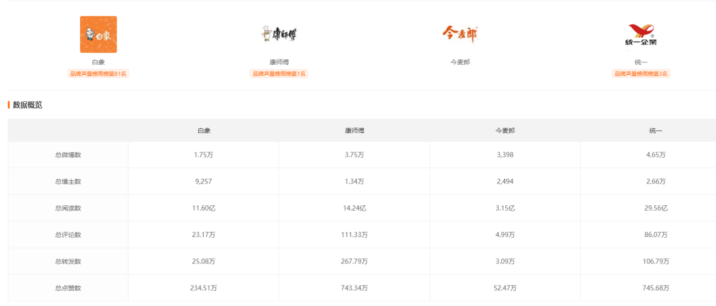Click the 23.17万 value cell

point(204,235)
